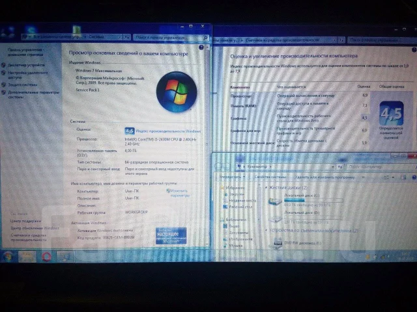Viewport: 417px width, 312px height.
Task: Refresh the System window address bar
Action: 127,38
